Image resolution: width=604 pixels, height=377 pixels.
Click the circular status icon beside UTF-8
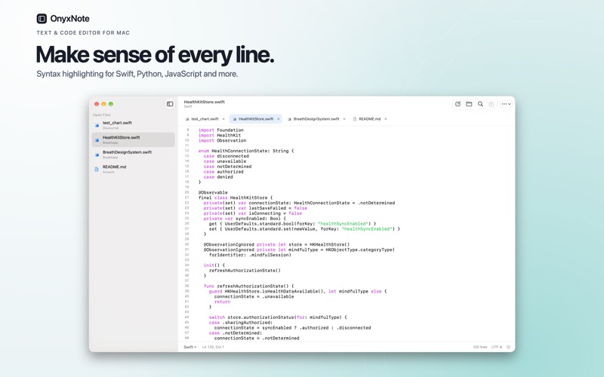click(x=508, y=347)
